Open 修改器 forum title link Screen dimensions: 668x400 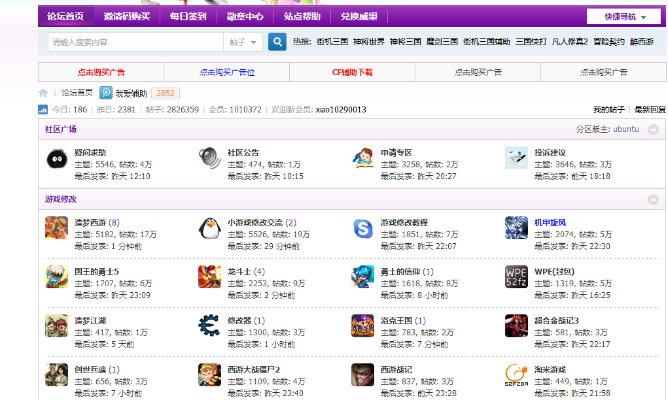pyautogui.click(x=239, y=320)
